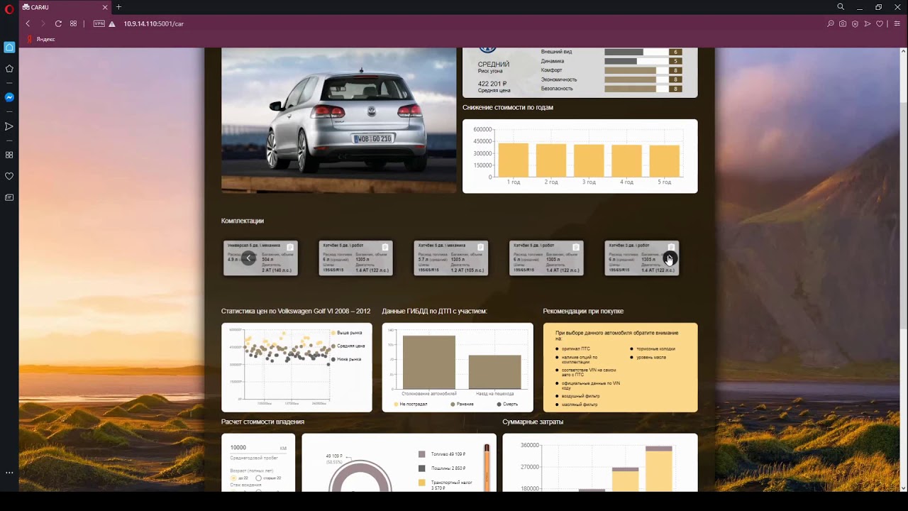
Task: Toggle the VPN badge in the address bar
Action: pyautogui.click(x=99, y=23)
